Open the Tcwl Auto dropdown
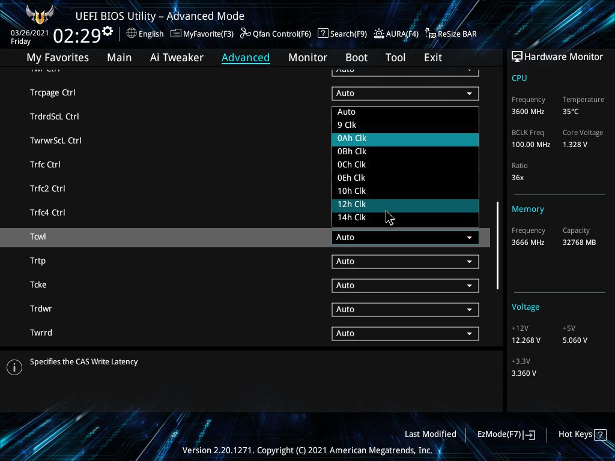615x461 pixels. (405, 237)
